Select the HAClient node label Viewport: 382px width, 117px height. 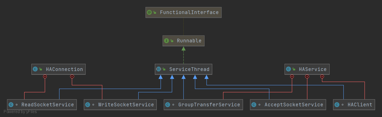[x=360, y=105]
